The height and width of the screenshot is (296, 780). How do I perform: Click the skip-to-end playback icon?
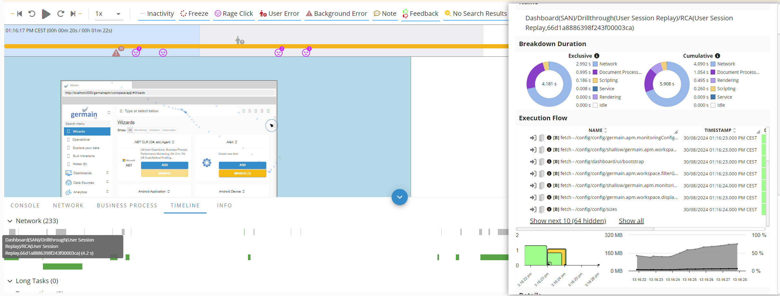[73, 14]
